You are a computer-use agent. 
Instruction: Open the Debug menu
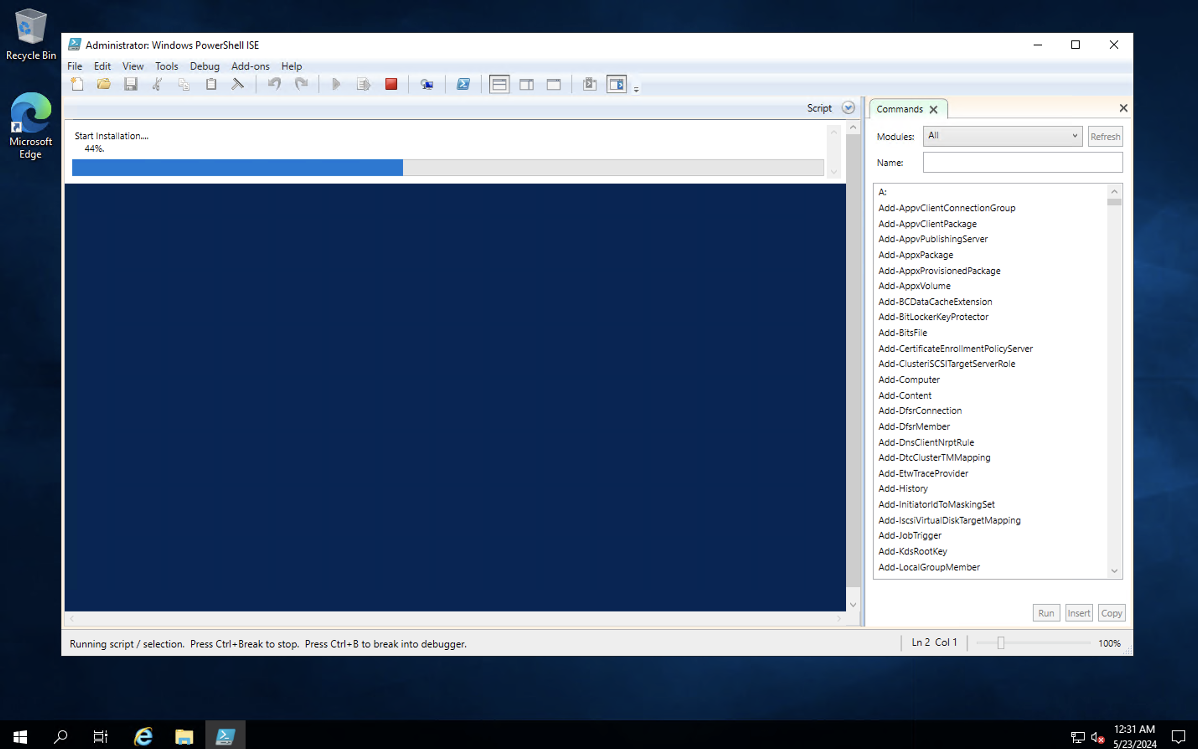(204, 66)
